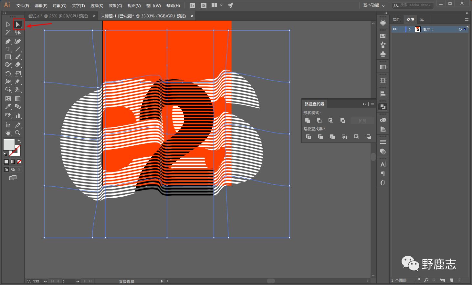Select the Magic Wand tool
The image size is (472, 285).
[x=8, y=32]
